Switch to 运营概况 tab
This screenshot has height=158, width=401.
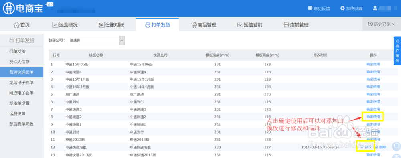click(65, 25)
